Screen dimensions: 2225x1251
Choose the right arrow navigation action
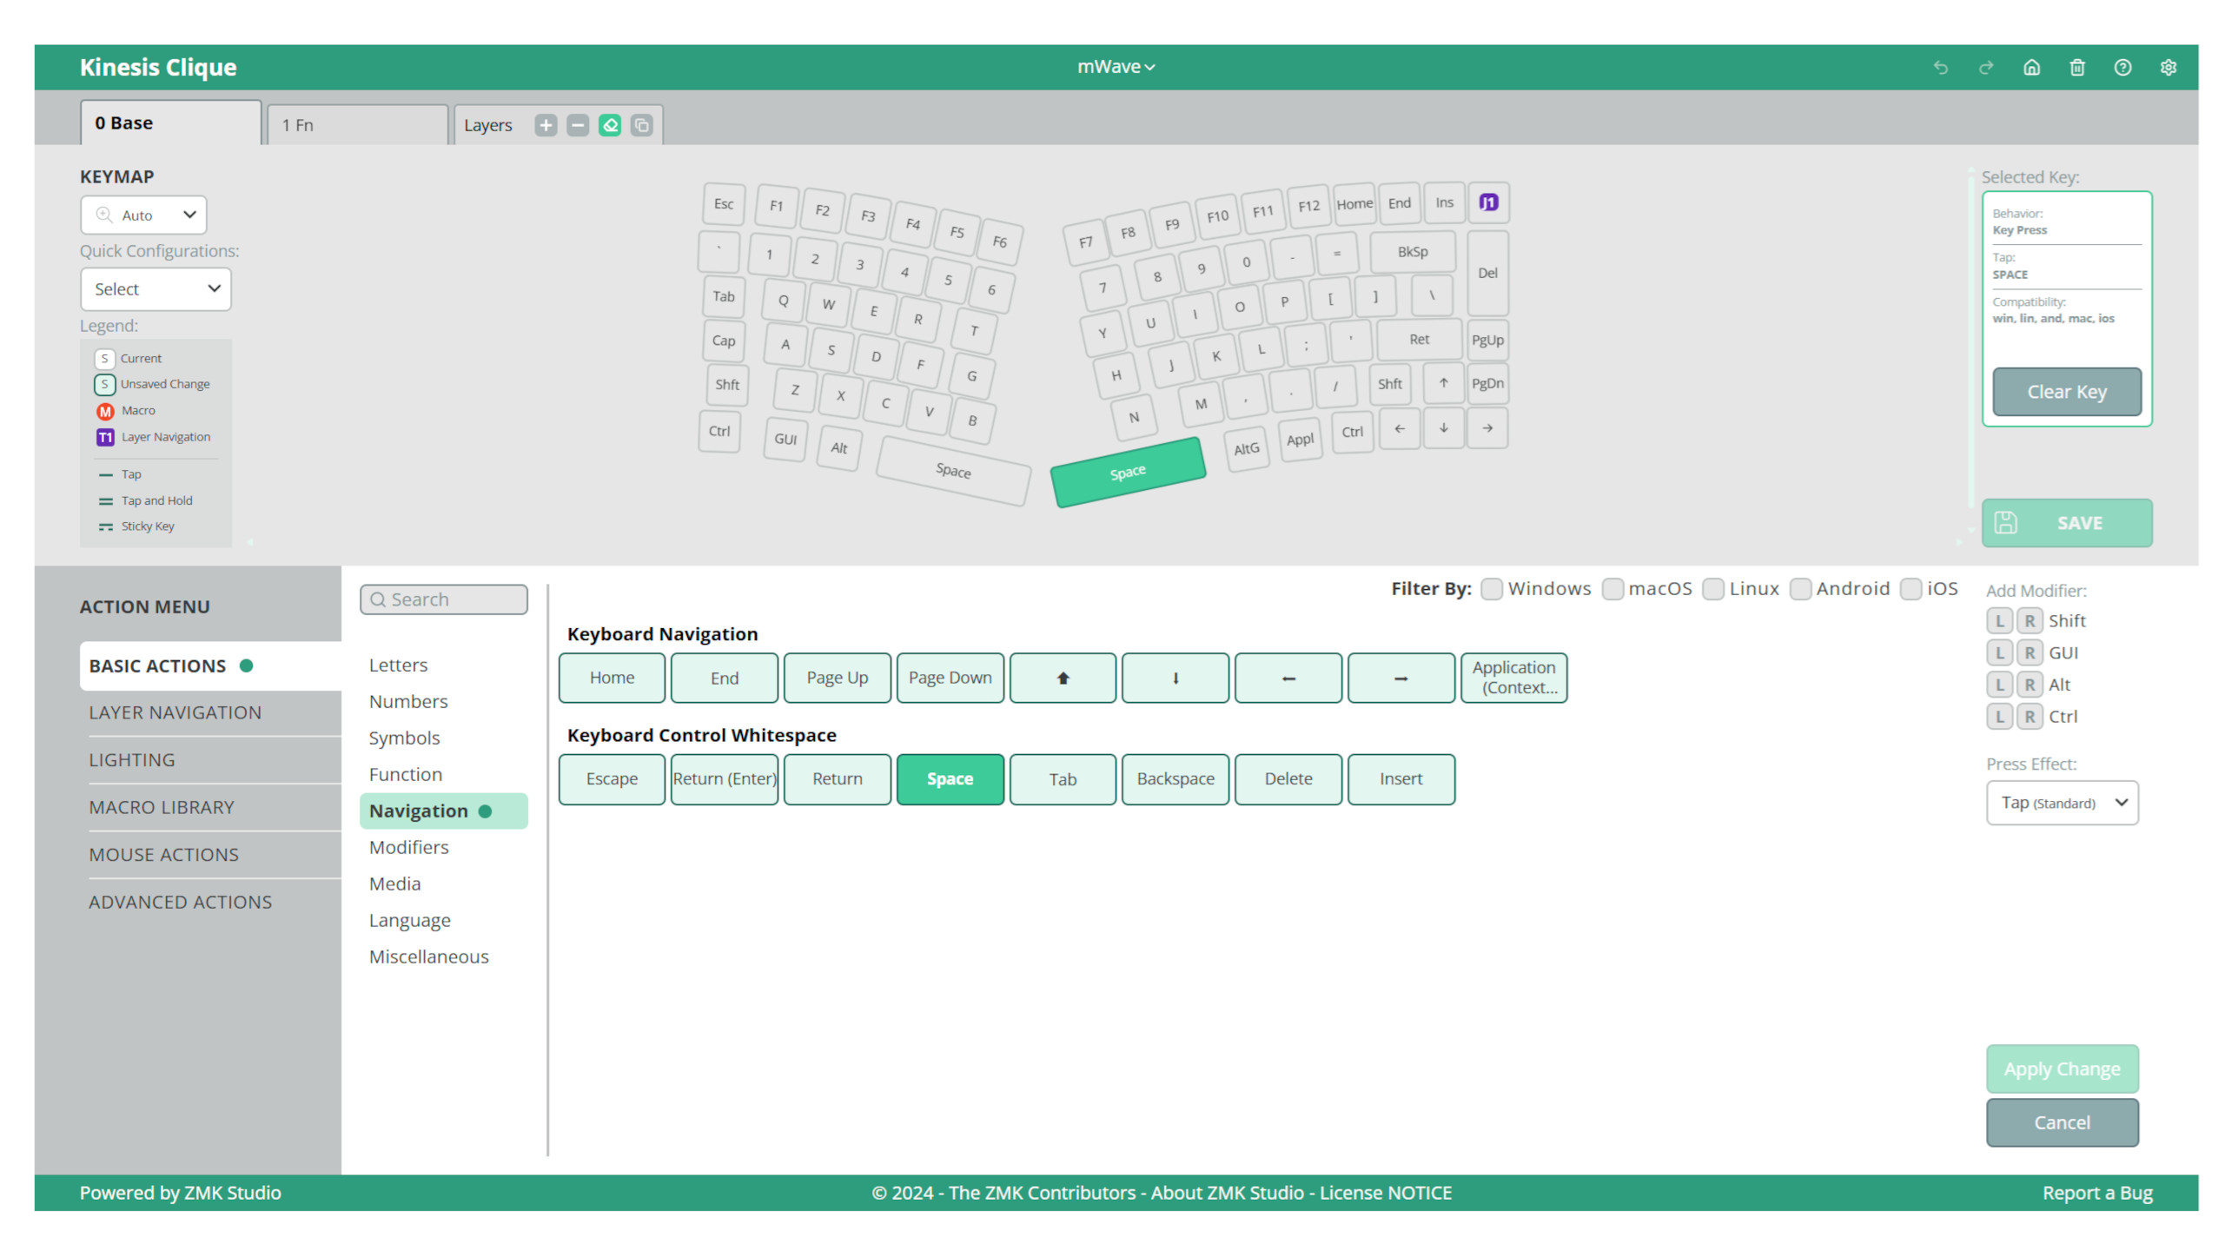[x=1401, y=678]
